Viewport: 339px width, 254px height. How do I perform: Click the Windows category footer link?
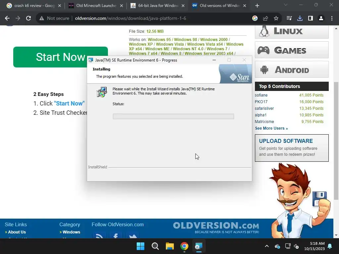tap(72, 232)
